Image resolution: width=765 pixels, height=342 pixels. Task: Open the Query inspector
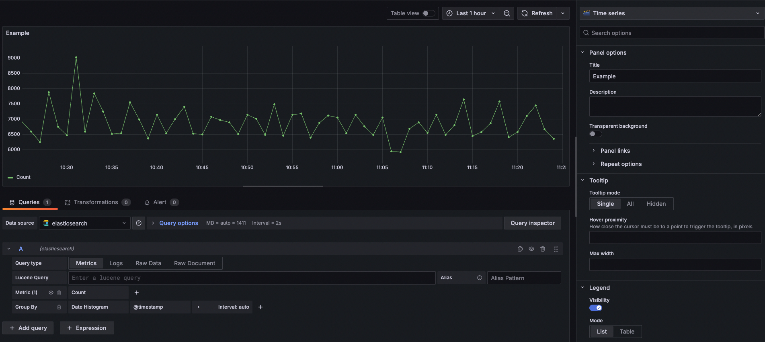point(532,223)
